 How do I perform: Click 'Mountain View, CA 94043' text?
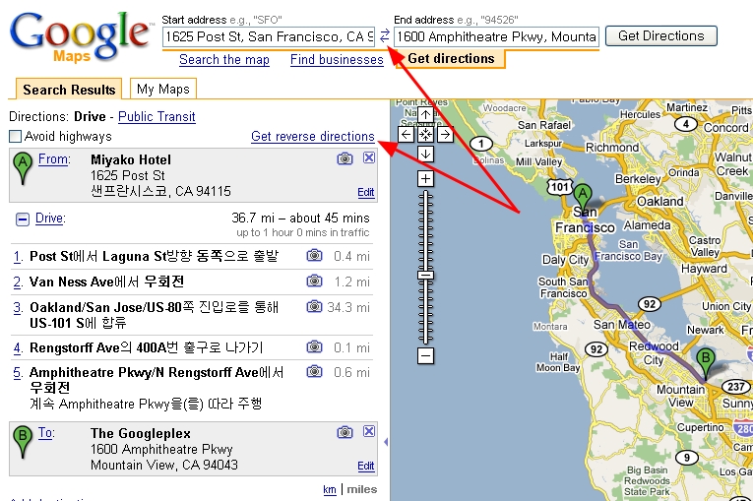tap(164, 465)
